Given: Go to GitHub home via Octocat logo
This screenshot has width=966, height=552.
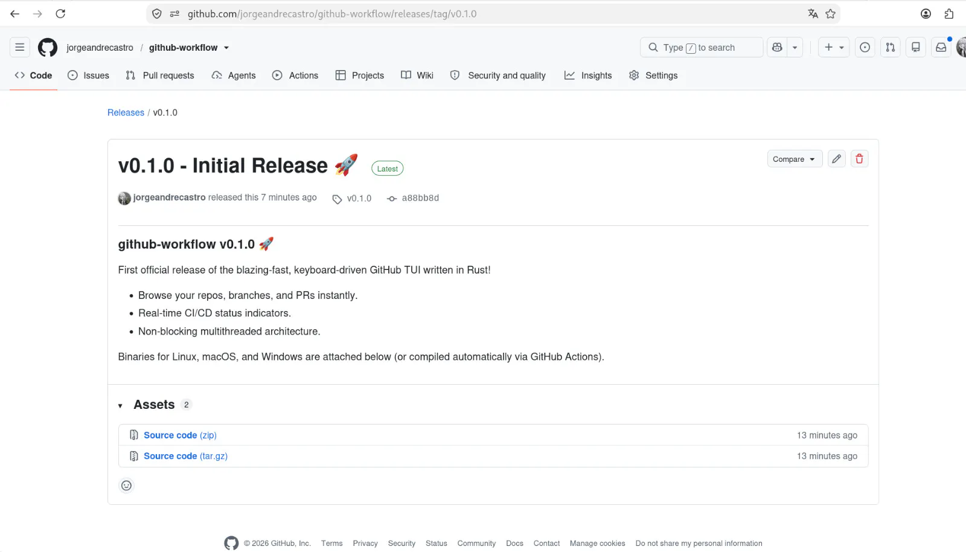Looking at the screenshot, I should coord(48,47).
